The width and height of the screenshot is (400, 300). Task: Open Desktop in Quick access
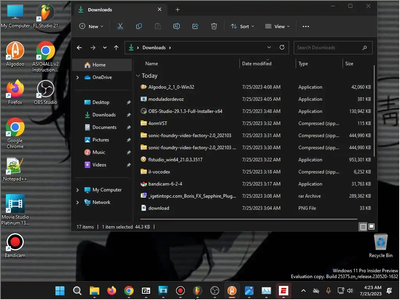pos(101,102)
